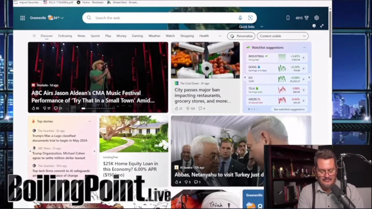Open the Content visible dropdown
This screenshot has height=209, width=372.
[282, 36]
